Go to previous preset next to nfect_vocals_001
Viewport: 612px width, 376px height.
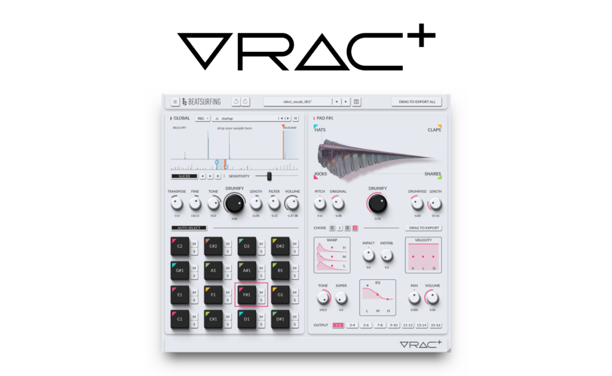point(336,101)
